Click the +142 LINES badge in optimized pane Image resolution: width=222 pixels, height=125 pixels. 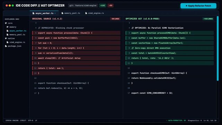point(208,19)
